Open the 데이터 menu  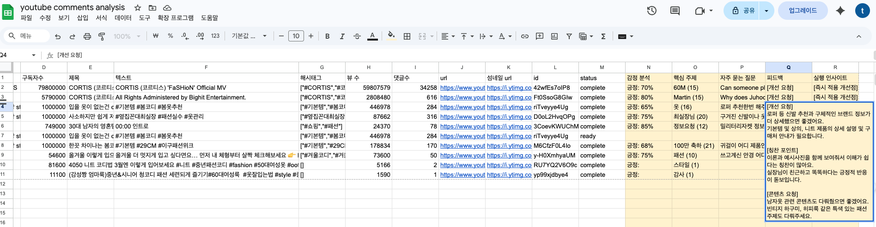[x=123, y=18]
